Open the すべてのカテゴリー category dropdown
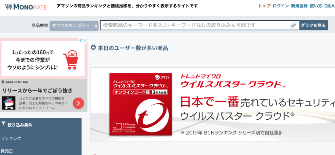The height and width of the screenshot is (155, 335). (74, 26)
